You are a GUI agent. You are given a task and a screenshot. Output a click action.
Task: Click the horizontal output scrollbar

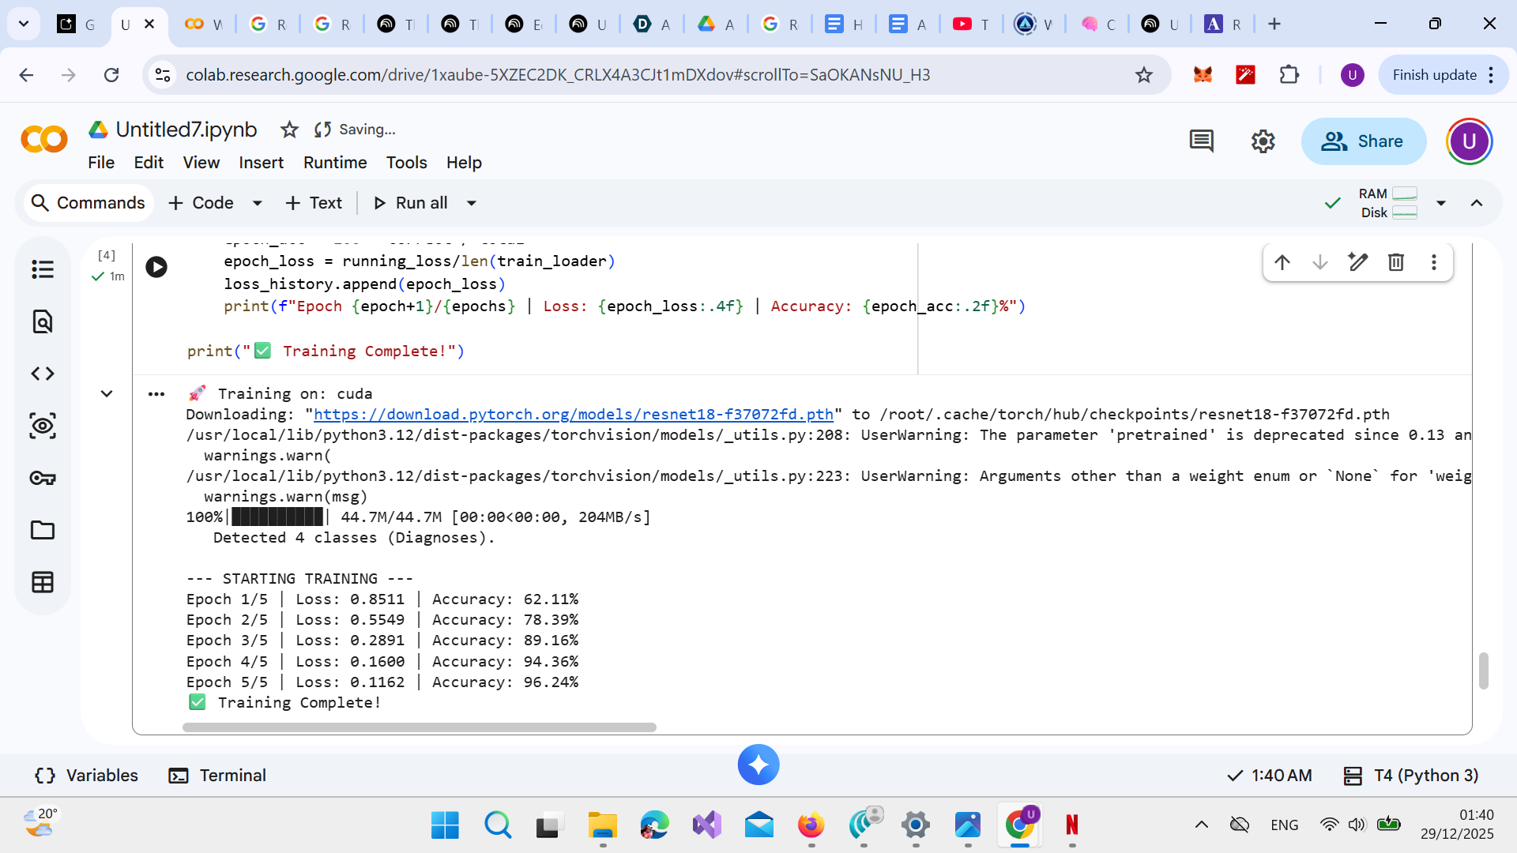pyautogui.click(x=419, y=727)
